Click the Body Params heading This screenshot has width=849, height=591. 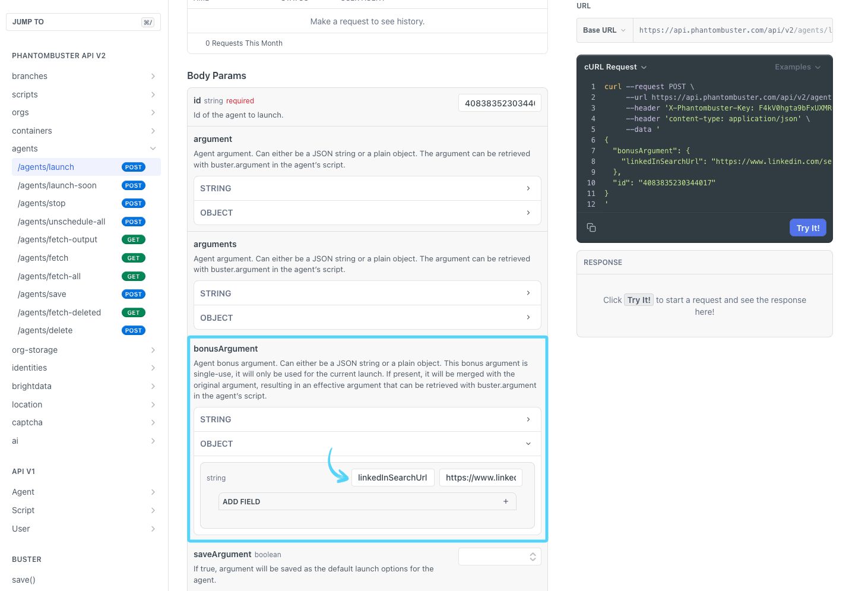pos(217,75)
